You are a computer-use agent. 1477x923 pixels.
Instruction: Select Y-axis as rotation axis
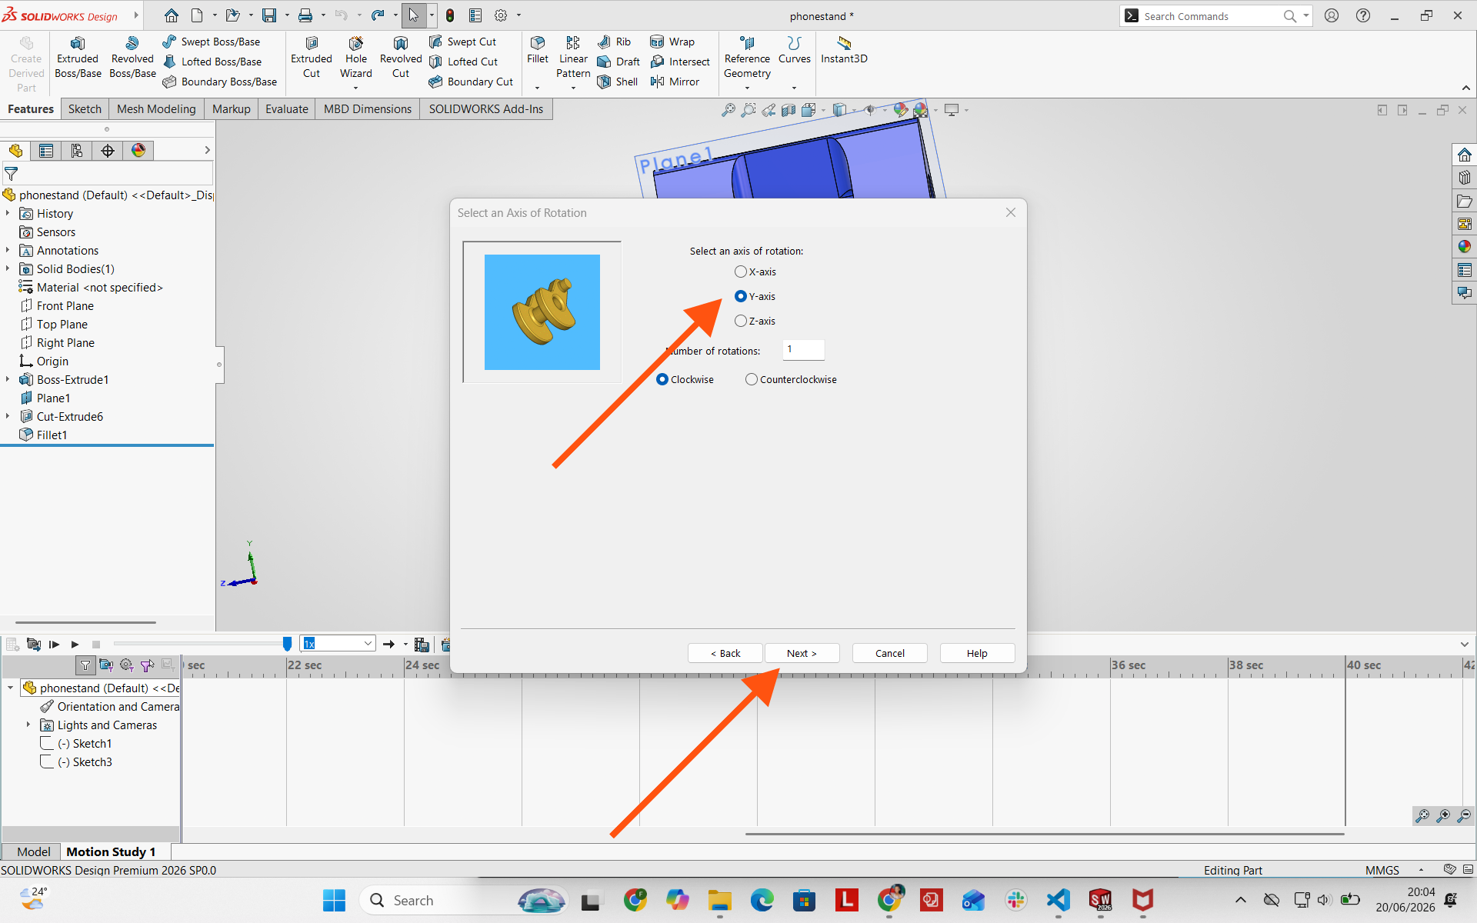pos(741,296)
